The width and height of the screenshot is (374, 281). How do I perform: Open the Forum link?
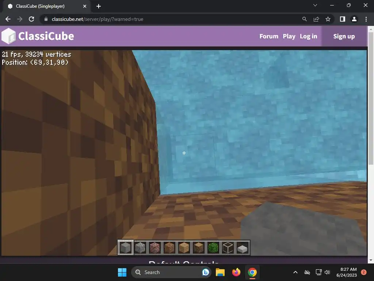tap(269, 36)
